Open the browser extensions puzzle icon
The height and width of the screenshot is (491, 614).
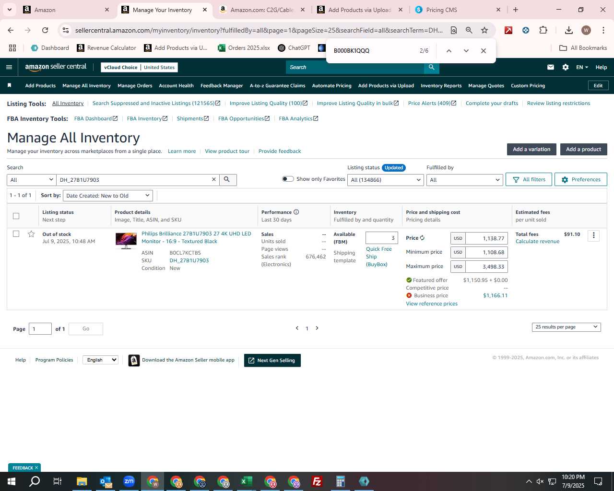click(543, 30)
